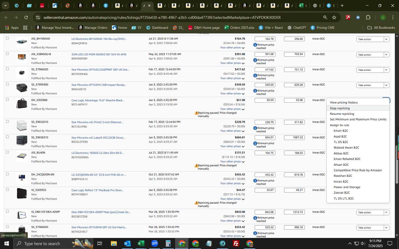Click the Case Logic bag product thumbnail
Viewport: 399px width, 249px height.
pos(22,103)
